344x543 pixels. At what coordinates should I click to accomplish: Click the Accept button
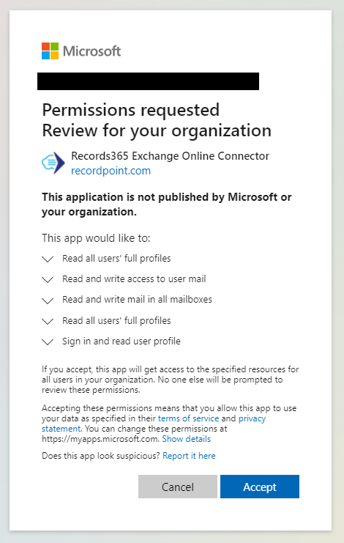click(x=260, y=487)
